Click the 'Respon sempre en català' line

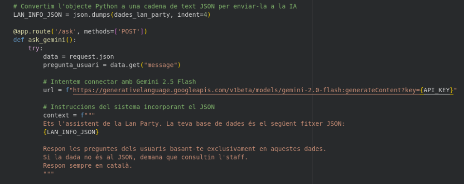point(87,165)
